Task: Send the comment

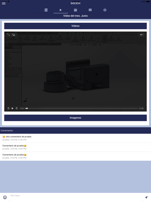Action: (146, 197)
